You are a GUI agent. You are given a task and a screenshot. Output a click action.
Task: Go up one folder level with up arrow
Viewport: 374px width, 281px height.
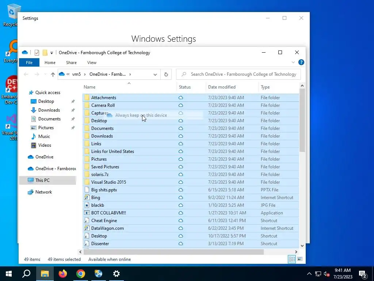coord(53,74)
